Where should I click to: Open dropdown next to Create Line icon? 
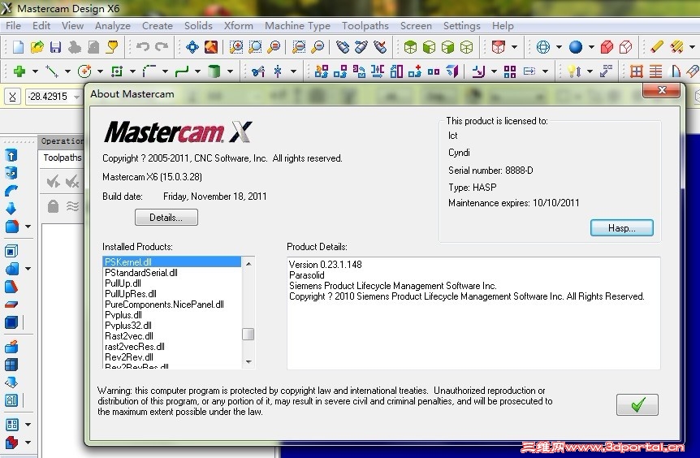67,71
